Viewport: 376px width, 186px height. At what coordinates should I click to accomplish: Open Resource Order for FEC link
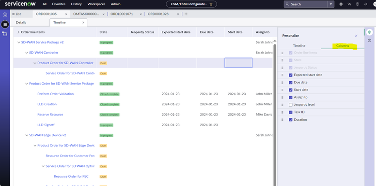click(x=71, y=176)
